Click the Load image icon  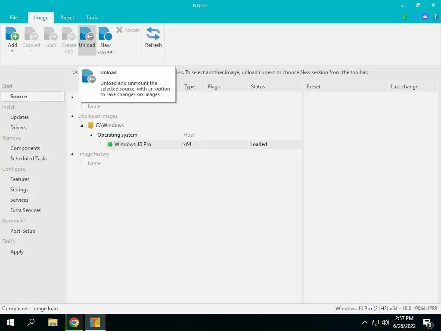click(x=51, y=34)
